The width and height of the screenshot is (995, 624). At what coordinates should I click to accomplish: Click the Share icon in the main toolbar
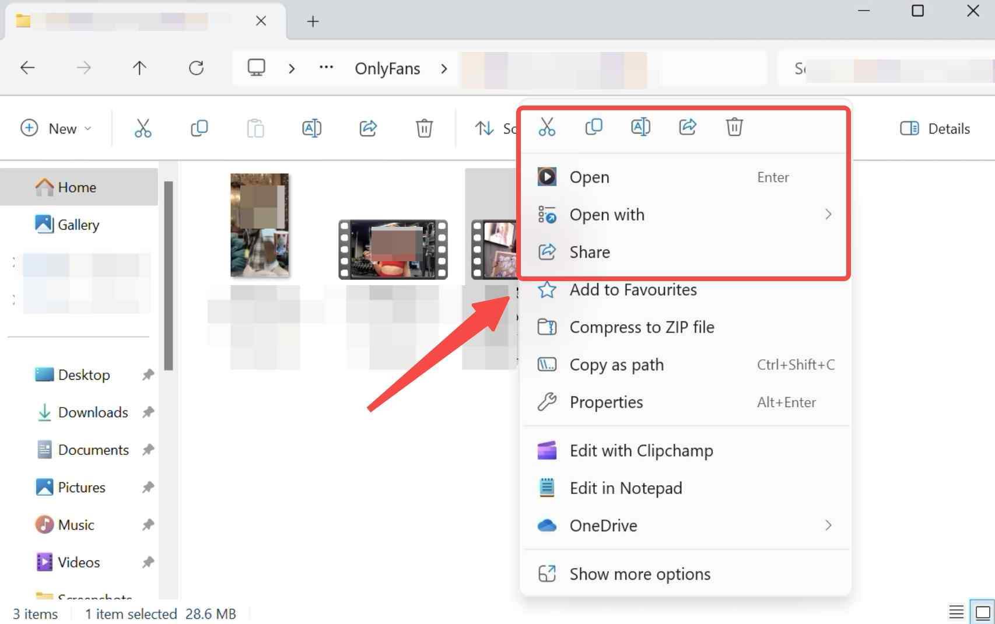(x=368, y=128)
